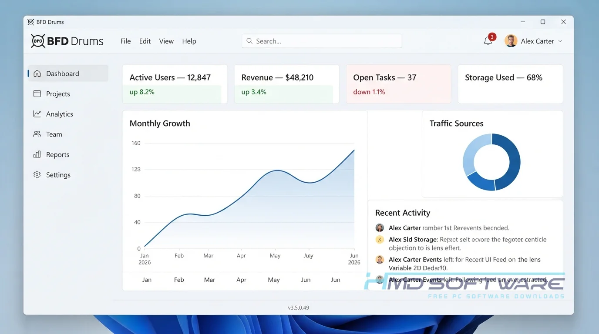This screenshot has height=334, width=599.
Task: Open the Help menu
Action: point(189,41)
